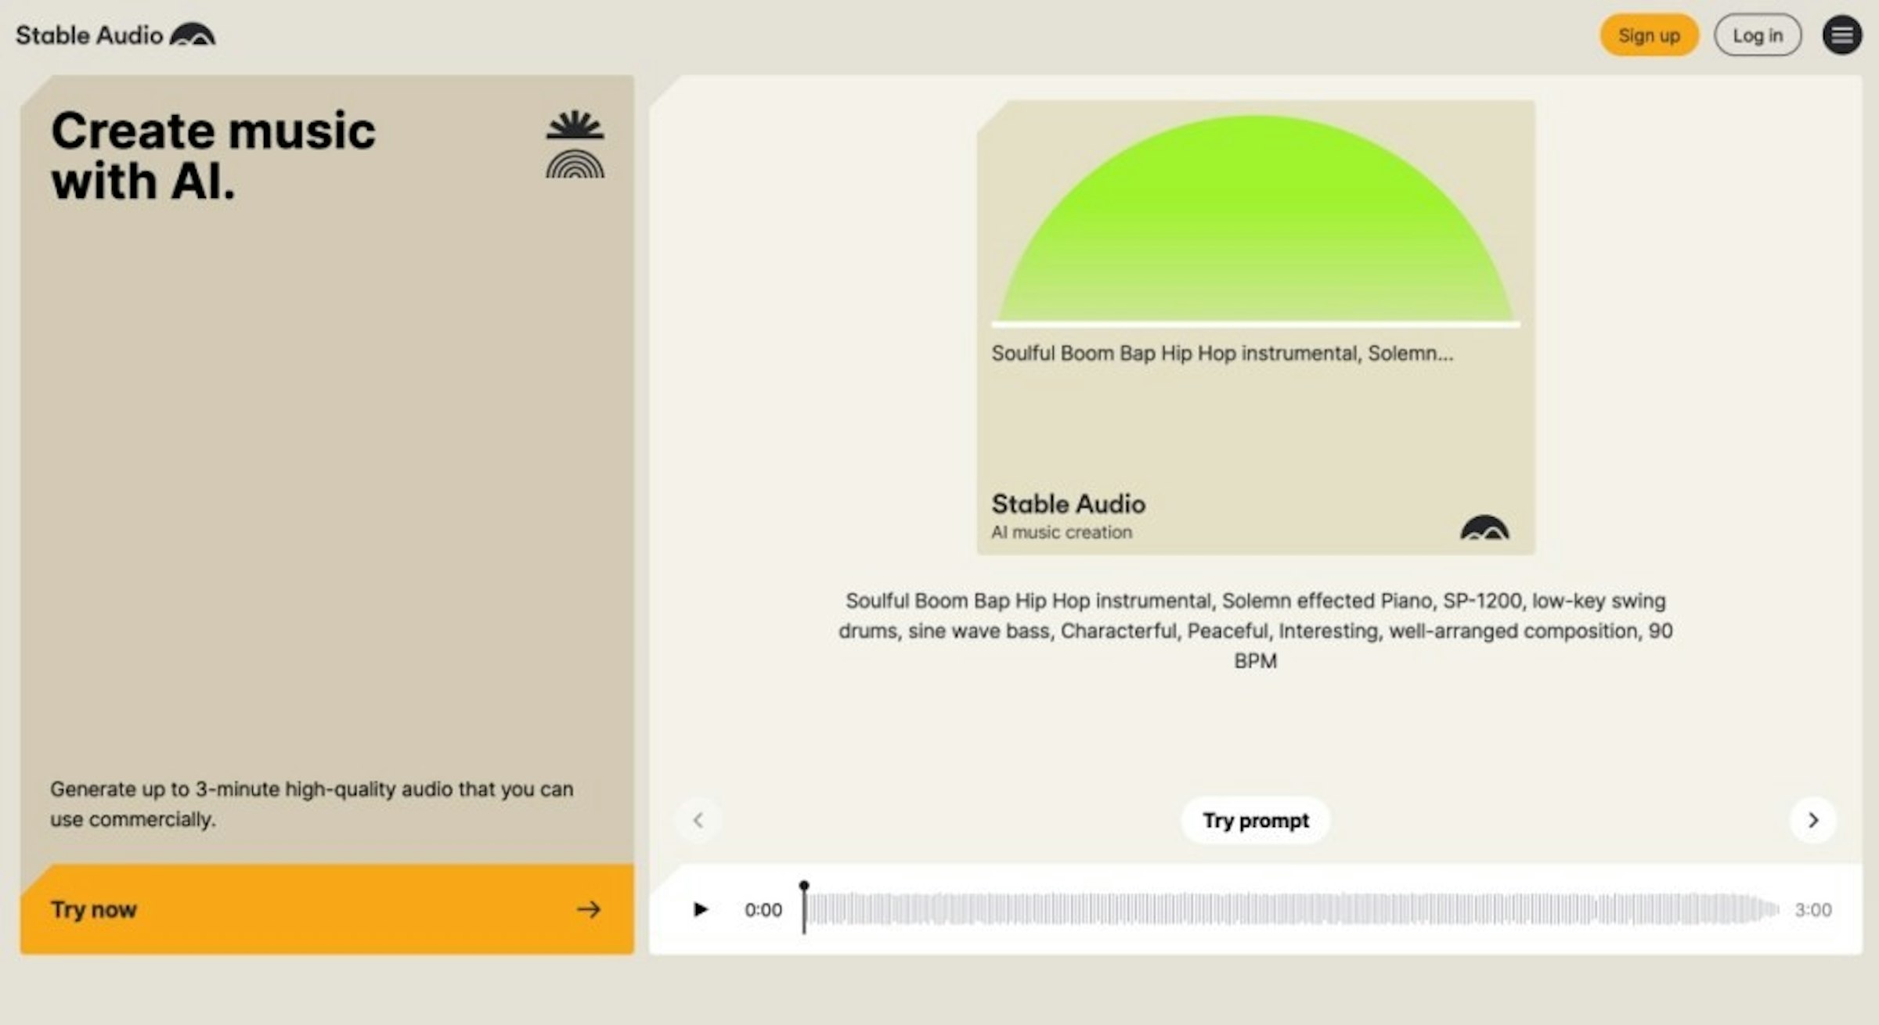Play the audio sample

click(701, 909)
